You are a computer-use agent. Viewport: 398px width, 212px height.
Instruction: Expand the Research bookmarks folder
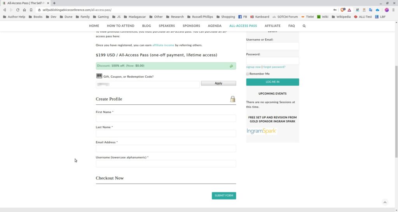click(x=175, y=17)
